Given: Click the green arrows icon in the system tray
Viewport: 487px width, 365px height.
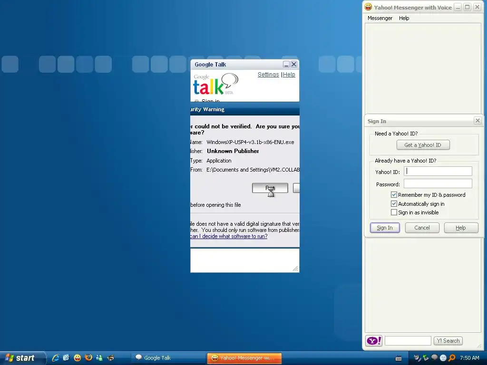Looking at the screenshot, I should pos(426,358).
